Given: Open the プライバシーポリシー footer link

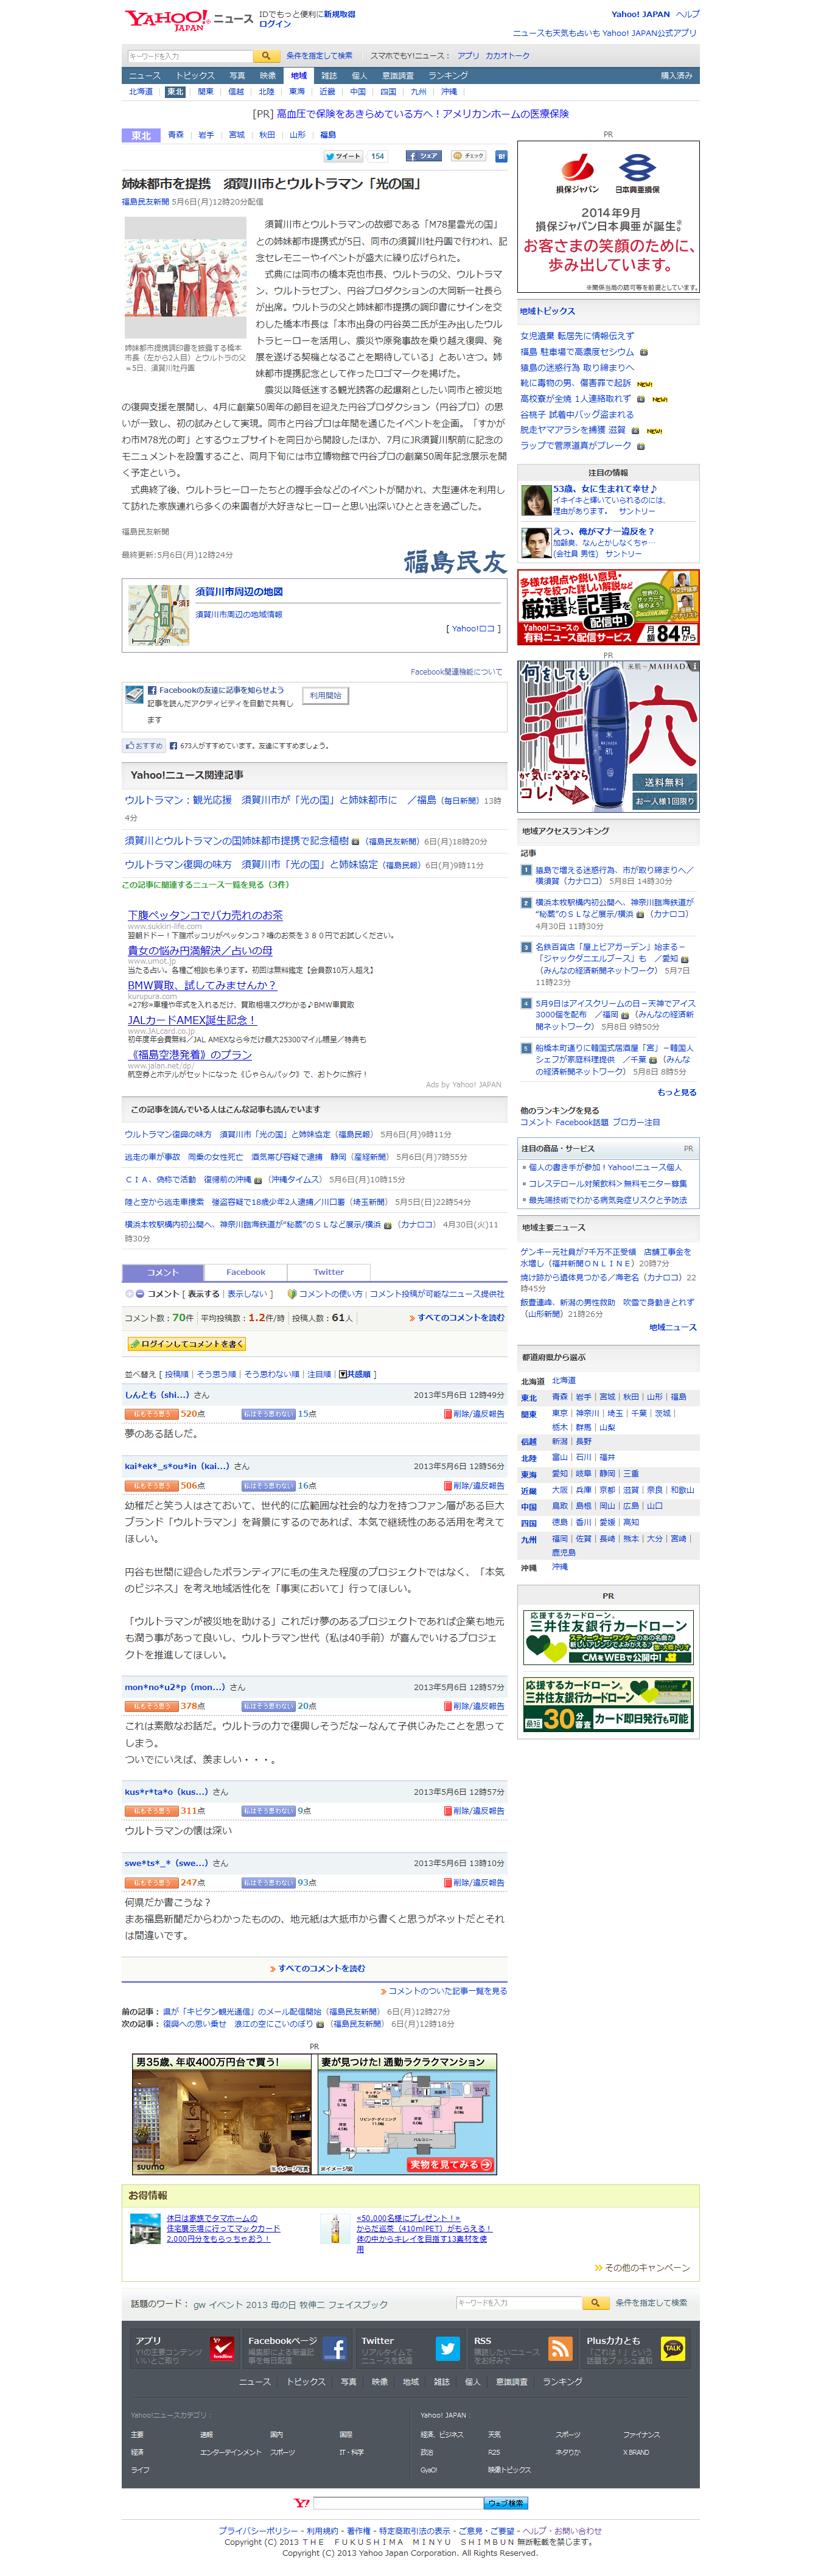Looking at the screenshot, I should tap(259, 2531).
